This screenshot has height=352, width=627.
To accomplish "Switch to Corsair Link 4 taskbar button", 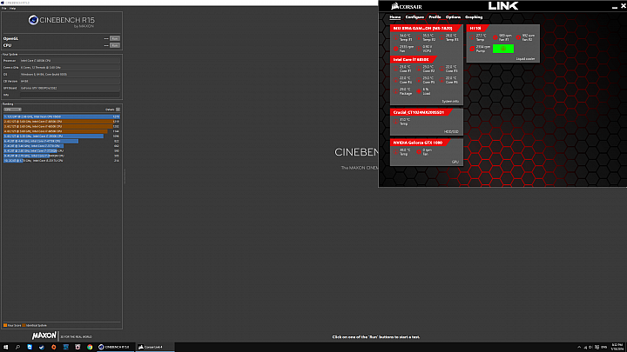I will pos(155,347).
